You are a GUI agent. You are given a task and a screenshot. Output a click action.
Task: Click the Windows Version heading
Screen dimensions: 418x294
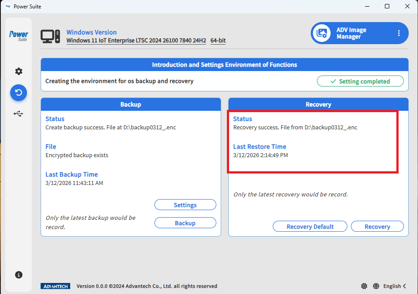91,32
